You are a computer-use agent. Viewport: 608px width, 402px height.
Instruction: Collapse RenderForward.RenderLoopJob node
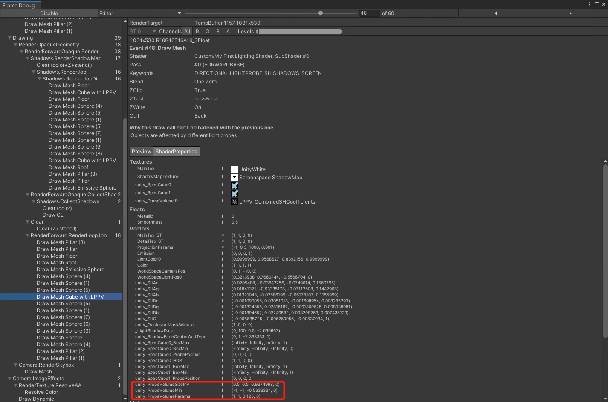point(27,235)
